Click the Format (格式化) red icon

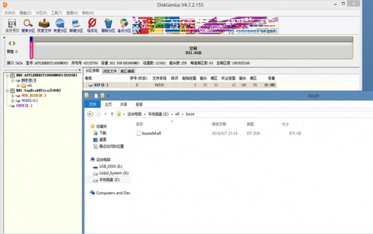coord(92,26)
